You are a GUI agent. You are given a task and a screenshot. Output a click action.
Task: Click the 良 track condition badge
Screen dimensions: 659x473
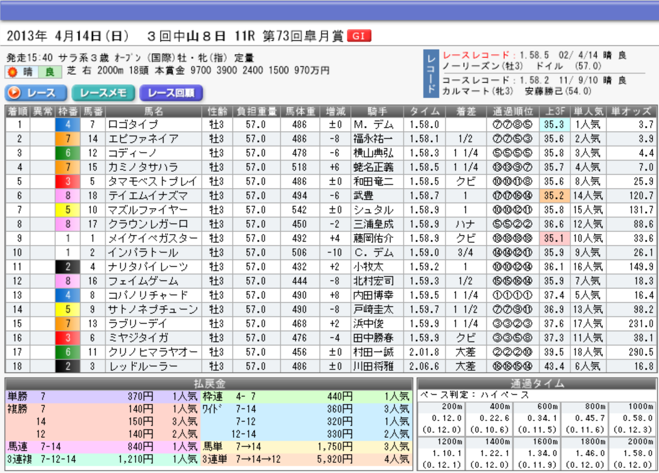(50, 72)
